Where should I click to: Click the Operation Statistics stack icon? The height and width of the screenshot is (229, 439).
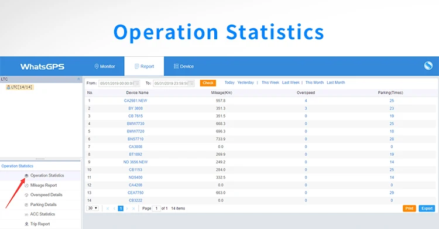[26, 176]
